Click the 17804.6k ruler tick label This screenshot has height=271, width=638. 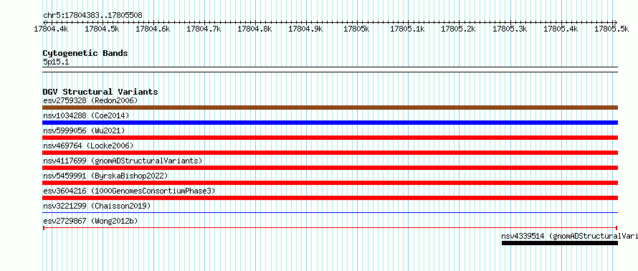pos(153,29)
